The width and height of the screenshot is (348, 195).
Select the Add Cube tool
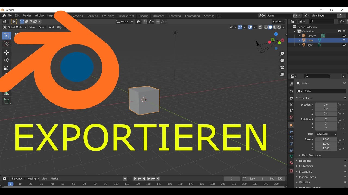click(7, 101)
